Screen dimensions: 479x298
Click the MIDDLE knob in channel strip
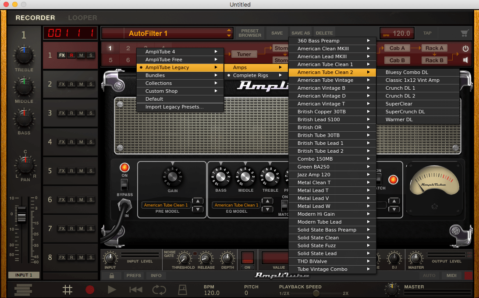tap(24, 87)
